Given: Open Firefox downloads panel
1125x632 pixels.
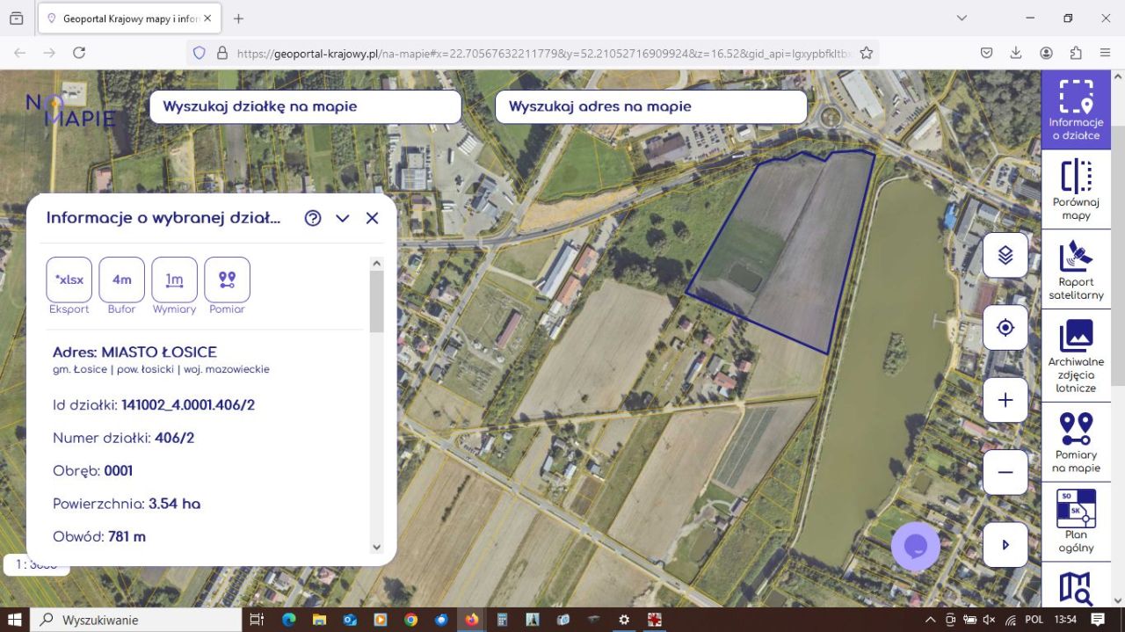Looking at the screenshot, I should click(1016, 53).
